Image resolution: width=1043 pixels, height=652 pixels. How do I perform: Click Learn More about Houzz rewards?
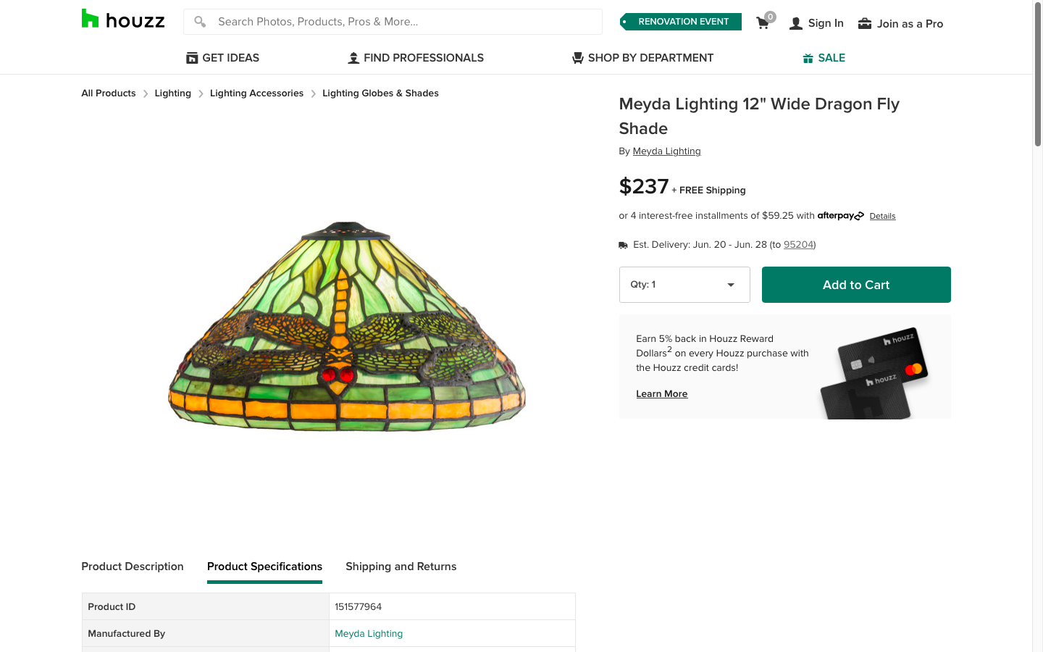pos(661,394)
